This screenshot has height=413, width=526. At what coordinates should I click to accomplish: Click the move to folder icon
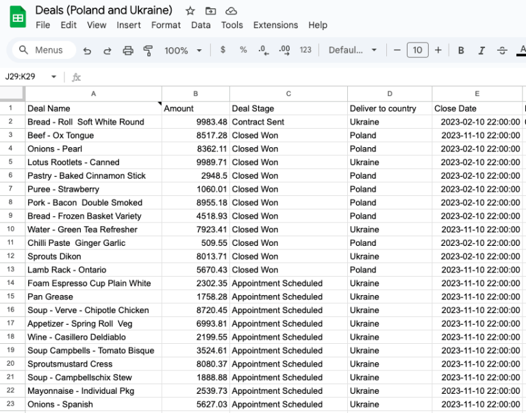point(210,11)
